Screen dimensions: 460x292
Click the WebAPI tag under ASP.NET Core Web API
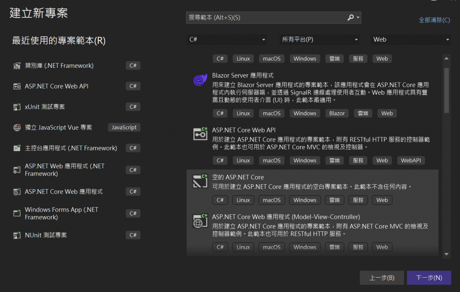point(411,160)
